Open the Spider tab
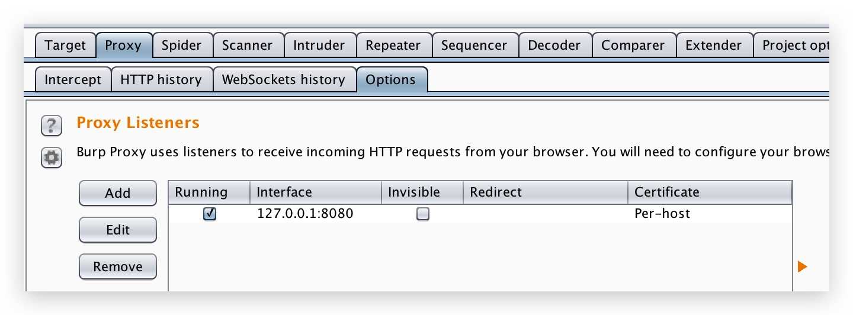853x315 pixels. point(182,45)
